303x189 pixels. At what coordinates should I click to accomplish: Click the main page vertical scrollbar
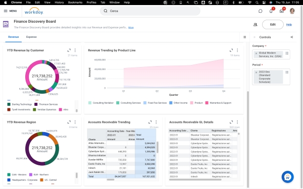click(248, 139)
